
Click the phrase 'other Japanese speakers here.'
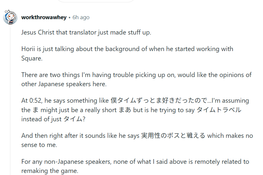[x=64, y=84]
